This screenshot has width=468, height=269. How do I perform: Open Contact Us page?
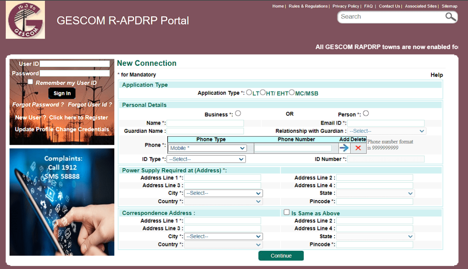(390, 6)
